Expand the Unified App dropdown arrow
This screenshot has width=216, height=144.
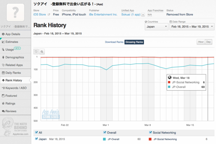[143, 15]
